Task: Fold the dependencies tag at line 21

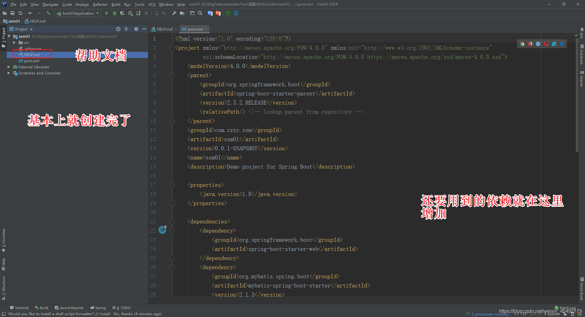Action: [x=172, y=221]
